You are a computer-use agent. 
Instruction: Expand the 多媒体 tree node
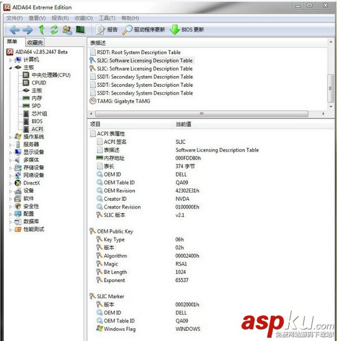click(x=10, y=160)
